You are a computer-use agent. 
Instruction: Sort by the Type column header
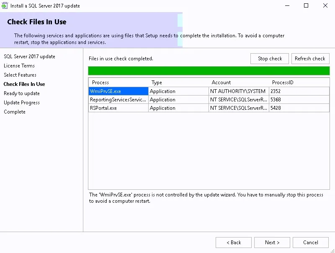[x=178, y=83]
